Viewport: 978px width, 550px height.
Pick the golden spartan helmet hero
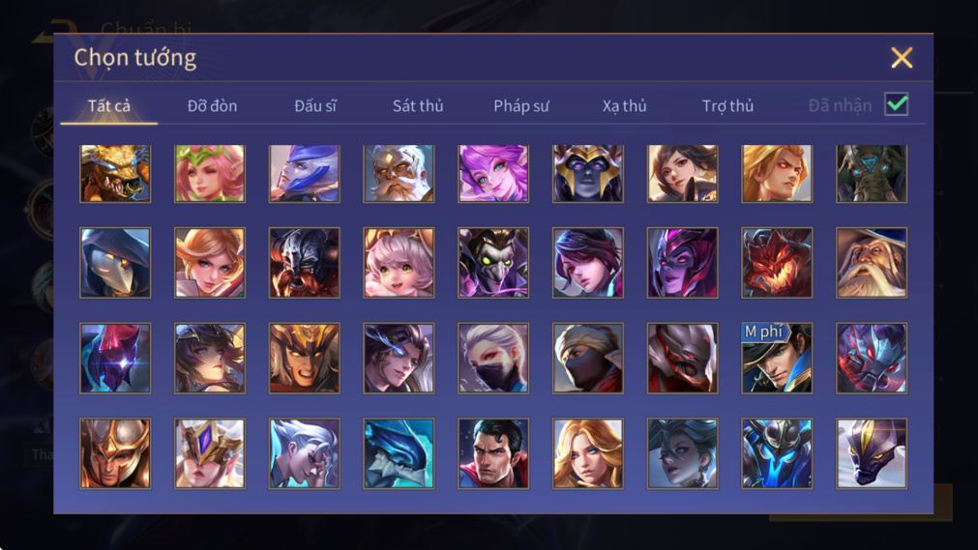(115, 453)
